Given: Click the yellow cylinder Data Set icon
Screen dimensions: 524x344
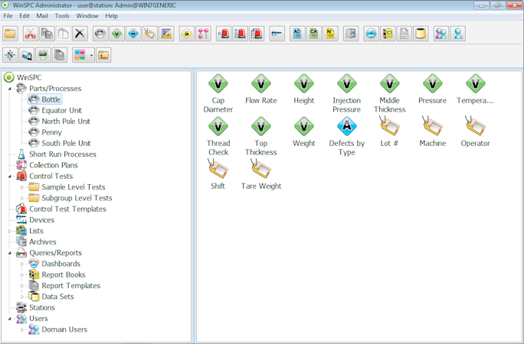Looking at the screenshot, I should [421, 34].
